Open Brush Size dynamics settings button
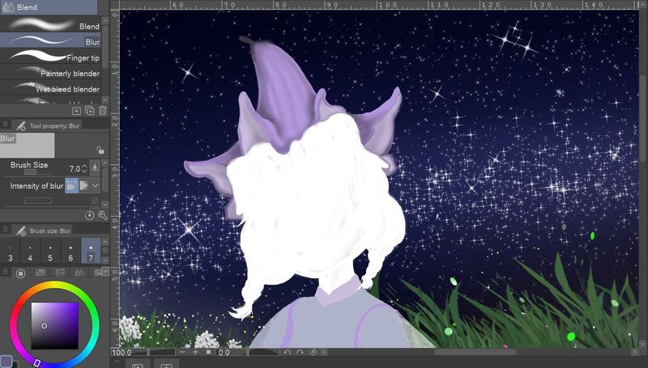Viewport: 648px width, 368px height. (x=95, y=168)
